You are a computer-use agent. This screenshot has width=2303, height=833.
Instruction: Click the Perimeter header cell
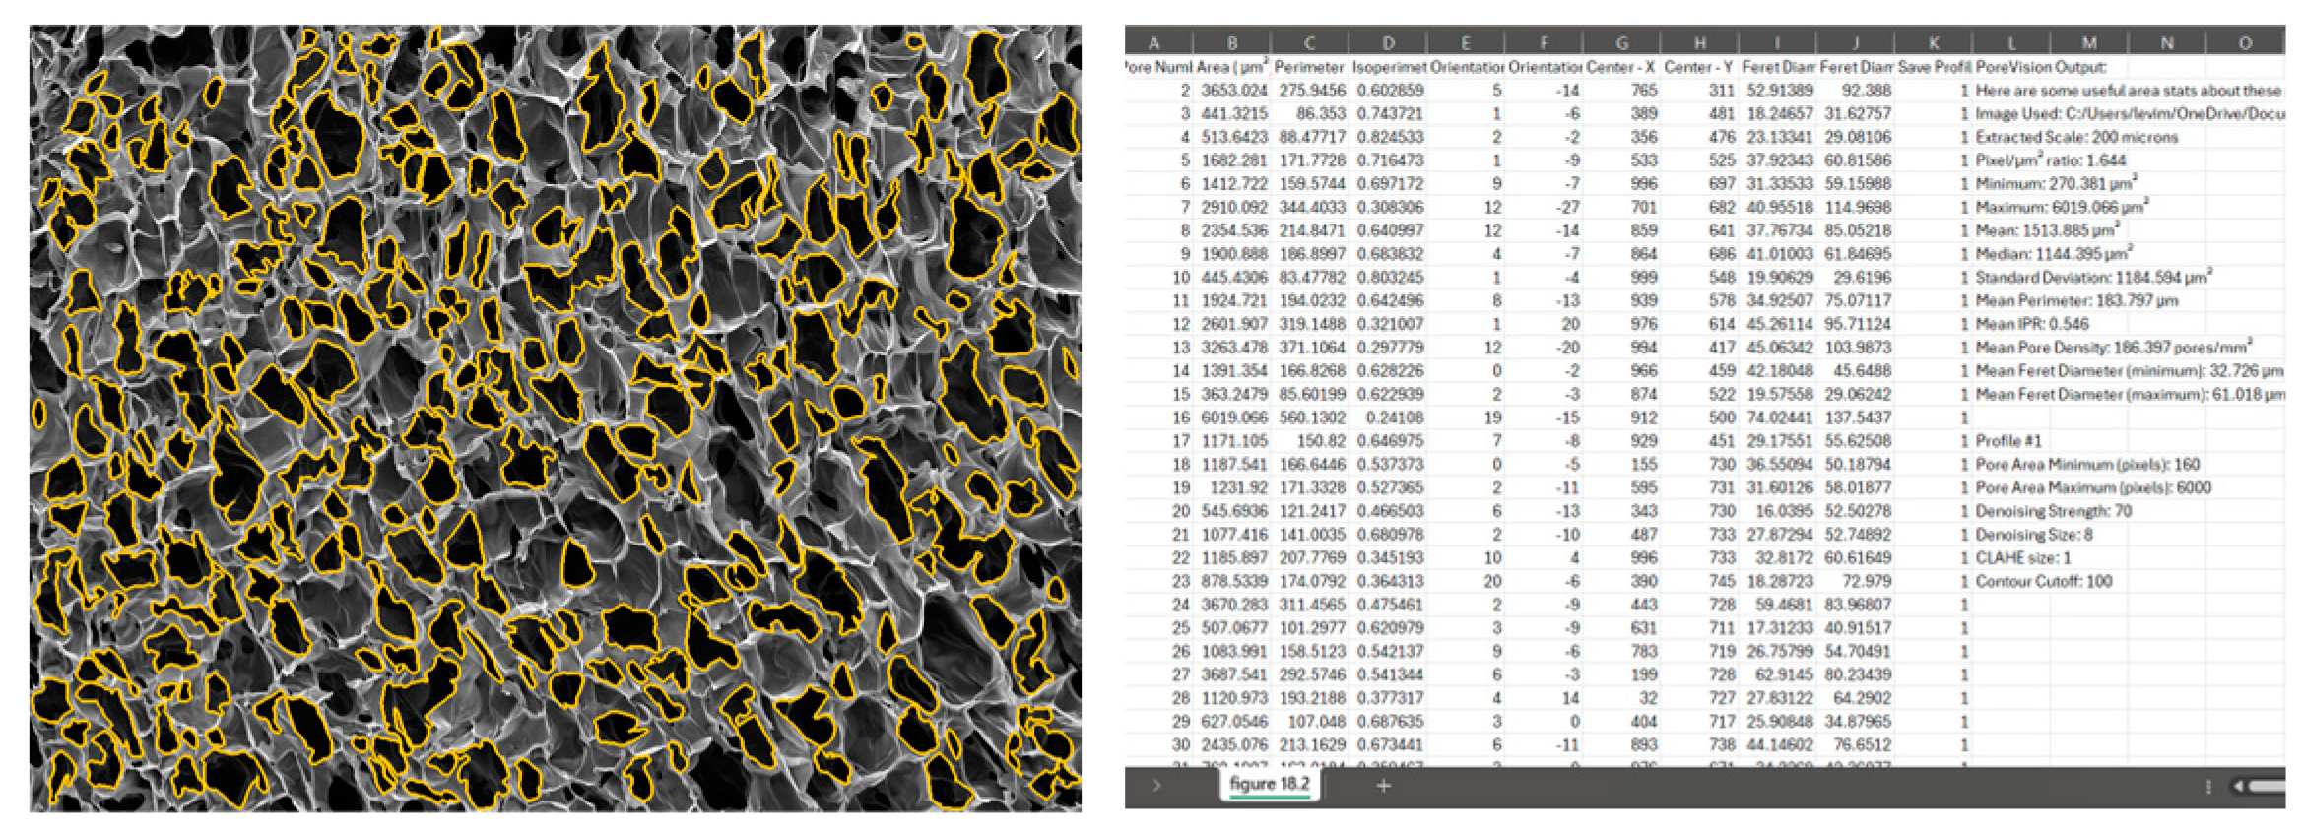(x=1308, y=67)
